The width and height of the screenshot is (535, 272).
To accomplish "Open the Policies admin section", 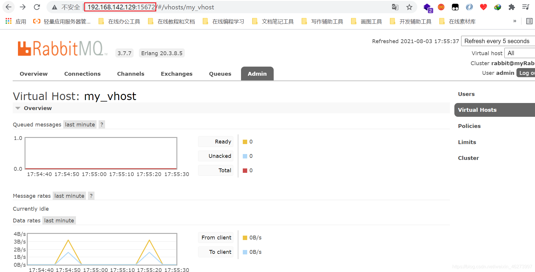I will tap(469, 126).
